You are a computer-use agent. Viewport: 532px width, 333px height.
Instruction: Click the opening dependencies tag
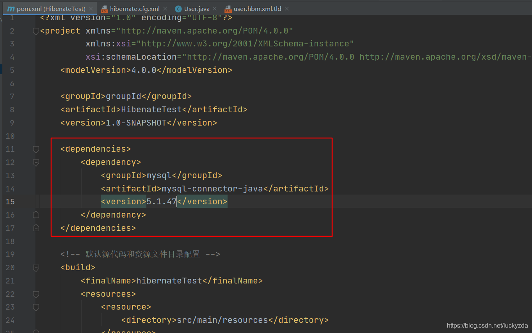pos(96,149)
